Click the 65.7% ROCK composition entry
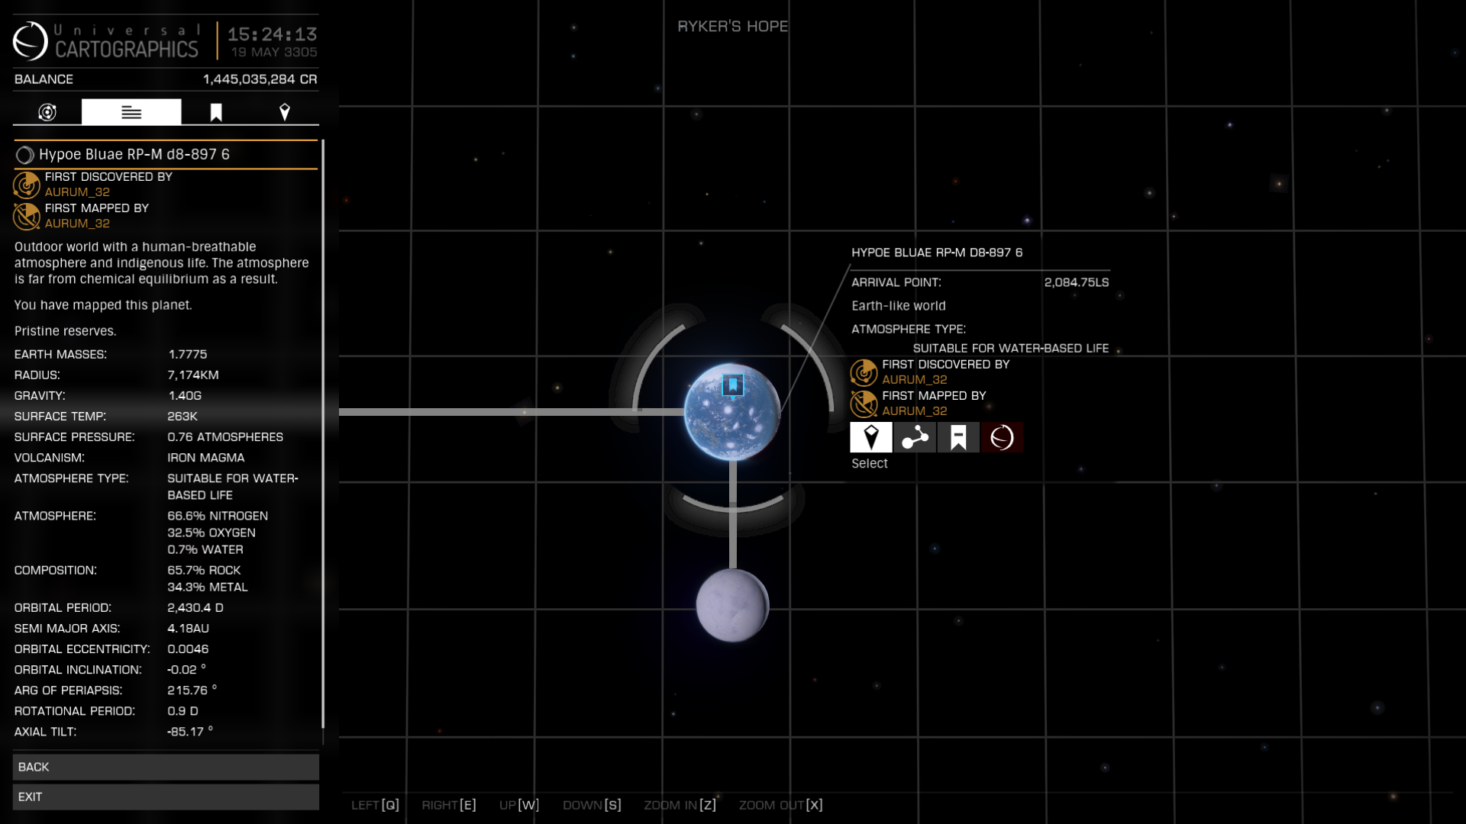This screenshot has height=824, width=1466. click(x=204, y=570)
